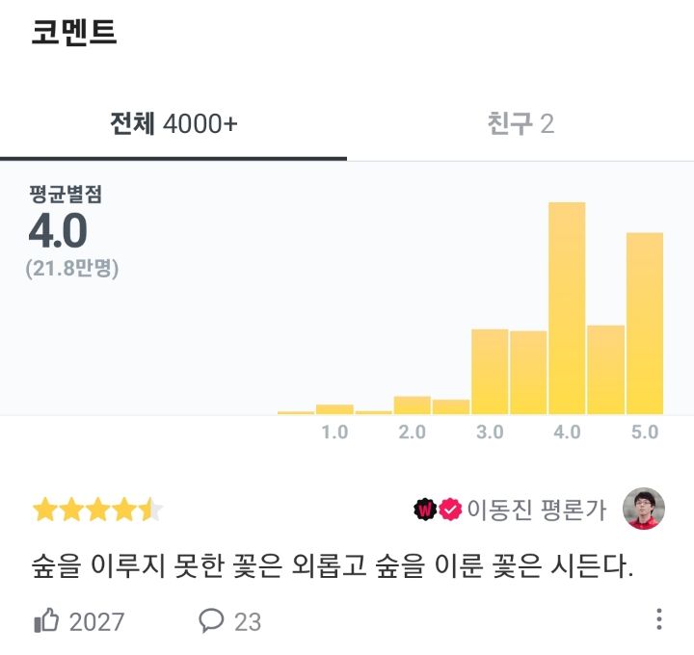
Task: Select the 1.0 rating bar
Action: (x=334, y=409)
